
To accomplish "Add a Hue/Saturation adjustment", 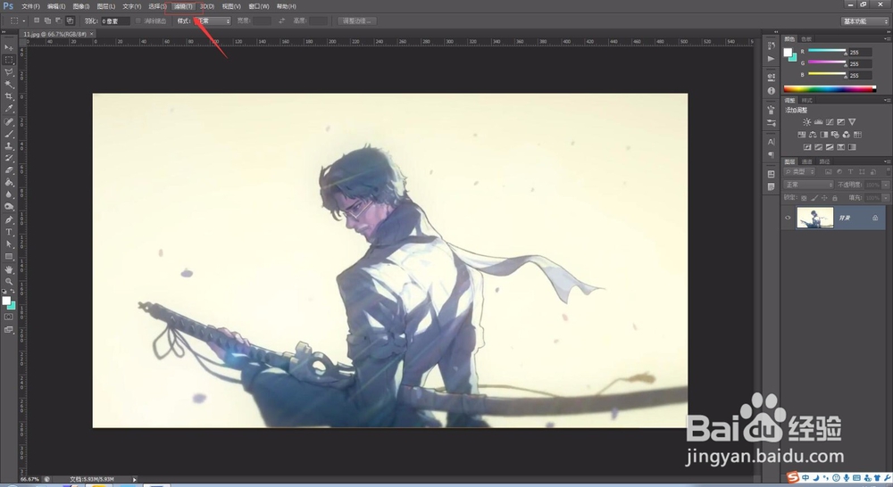I will 801,135.
